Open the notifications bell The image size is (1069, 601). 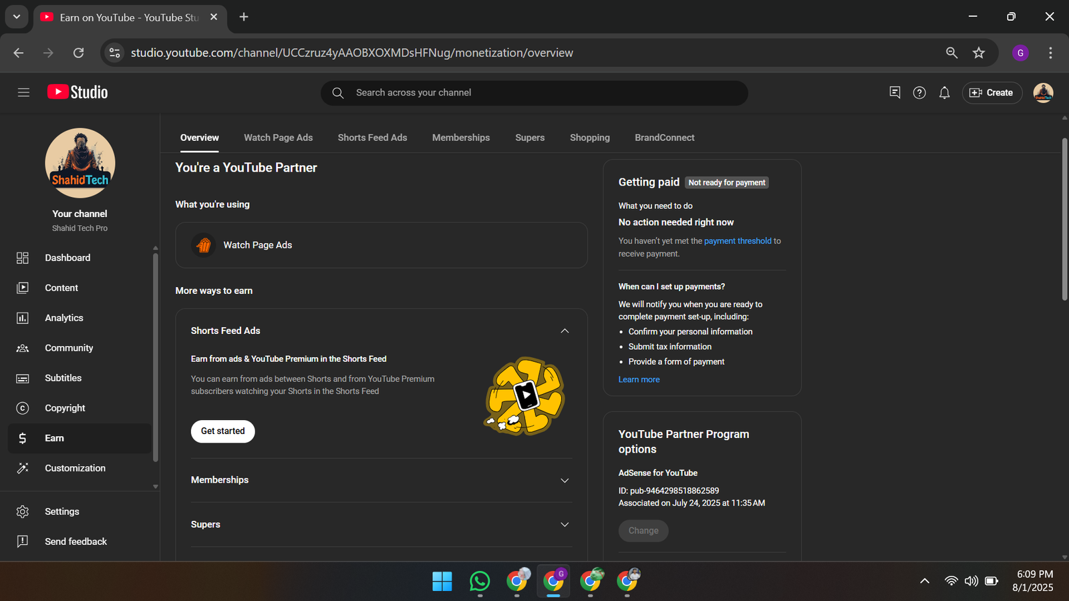(x=944, y=93)
